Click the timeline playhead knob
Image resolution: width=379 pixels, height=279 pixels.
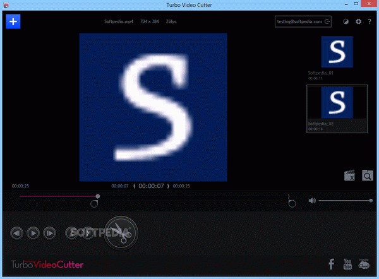[98, 196]
